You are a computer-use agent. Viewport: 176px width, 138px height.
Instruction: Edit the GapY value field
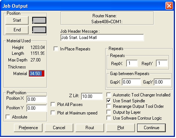click(162, 82)
